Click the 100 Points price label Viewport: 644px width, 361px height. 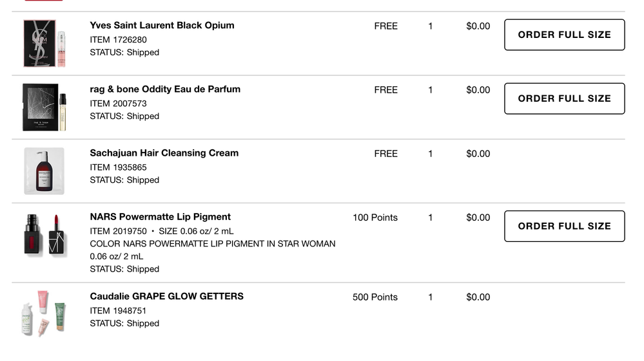point(375,218)
